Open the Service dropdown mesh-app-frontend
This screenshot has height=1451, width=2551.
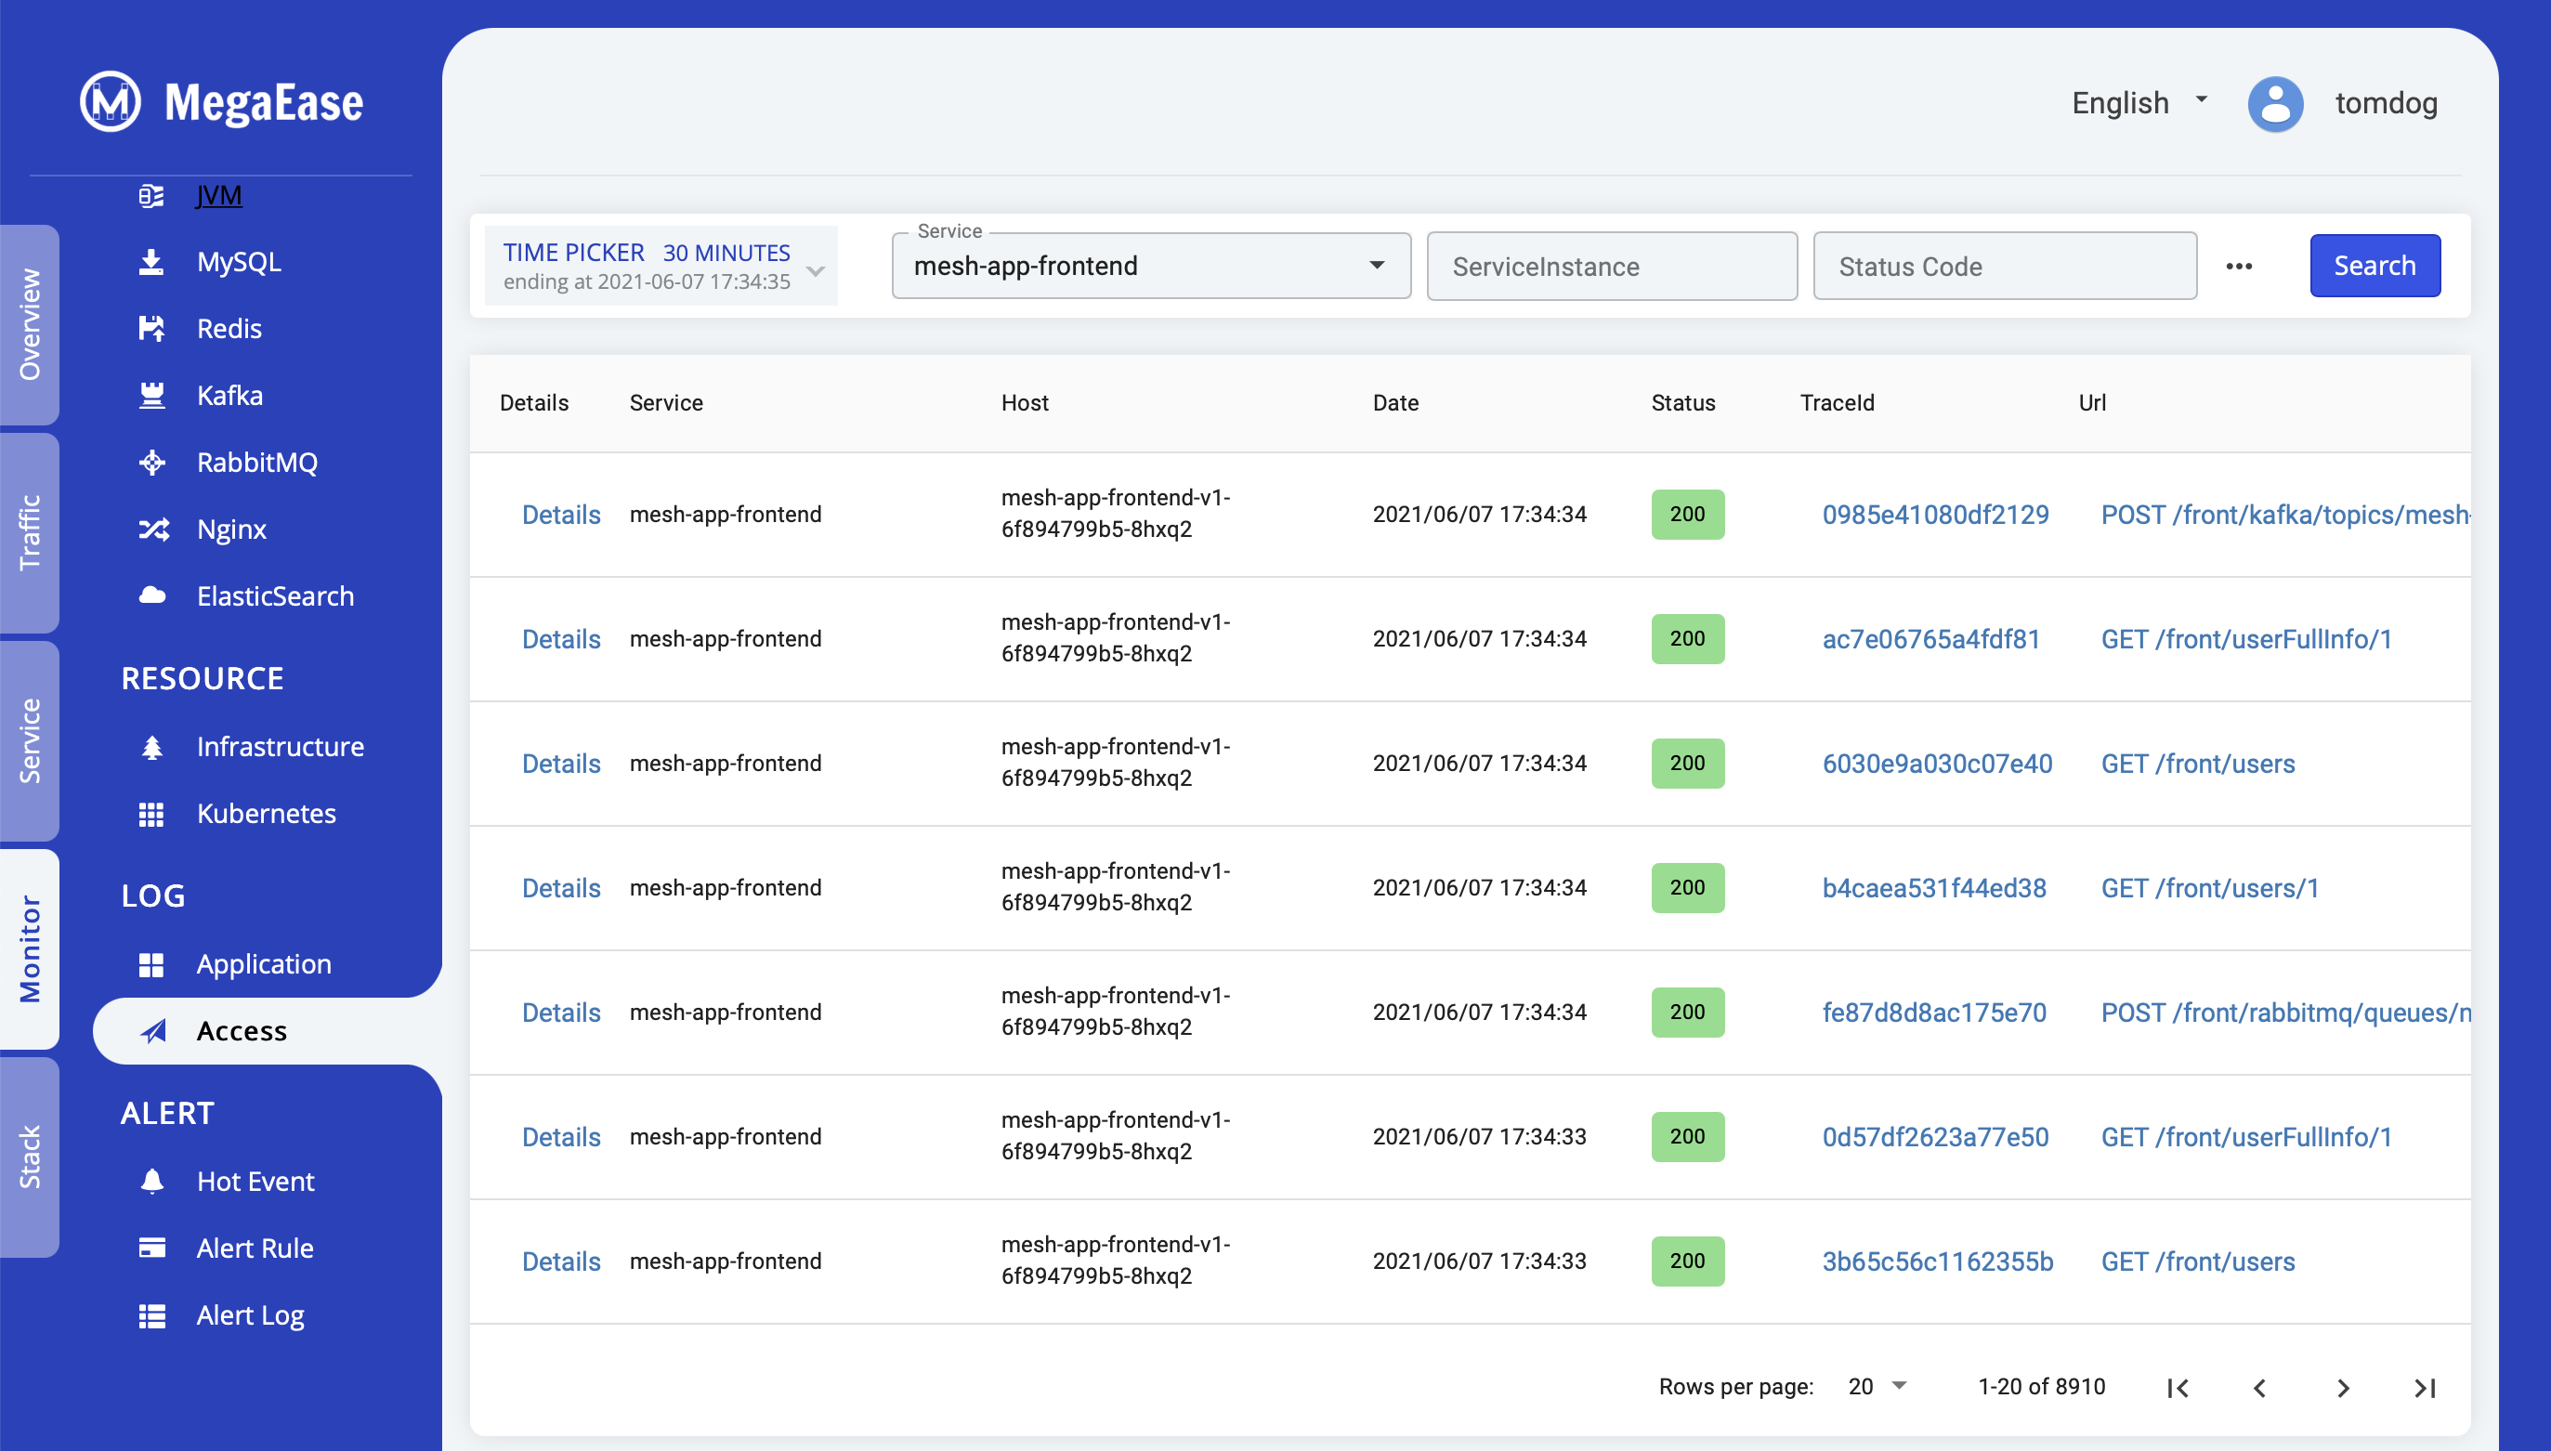tap(1151, 266)
